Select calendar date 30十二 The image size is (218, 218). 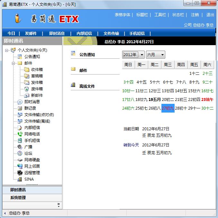(x=207, y=108)
